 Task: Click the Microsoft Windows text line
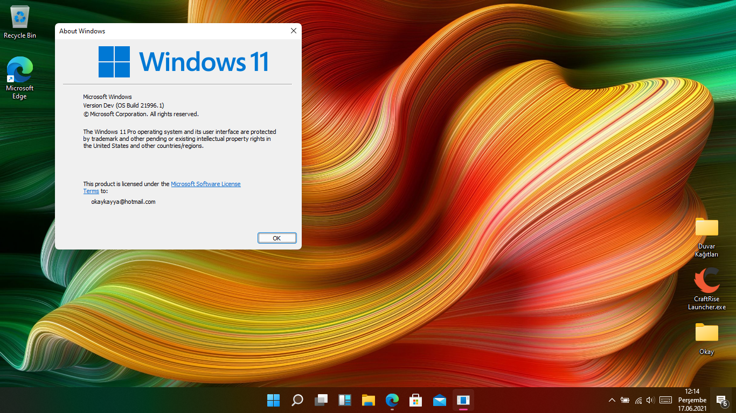click(x=107, y=97)
